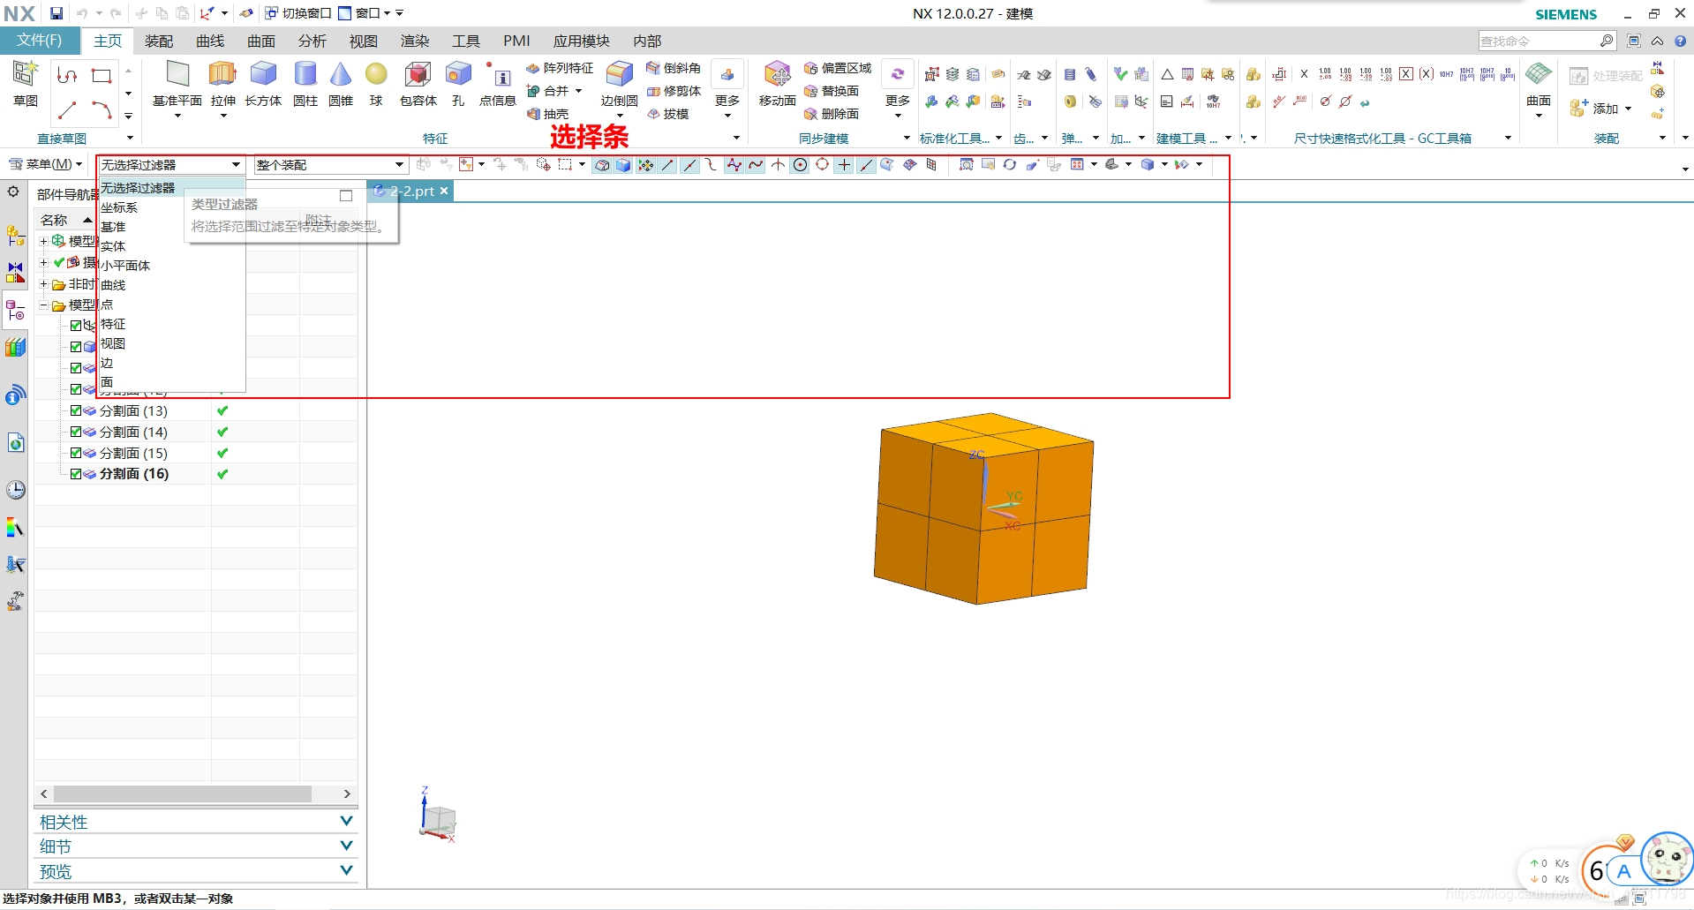Click the save icon in title bar

(56, 13)
